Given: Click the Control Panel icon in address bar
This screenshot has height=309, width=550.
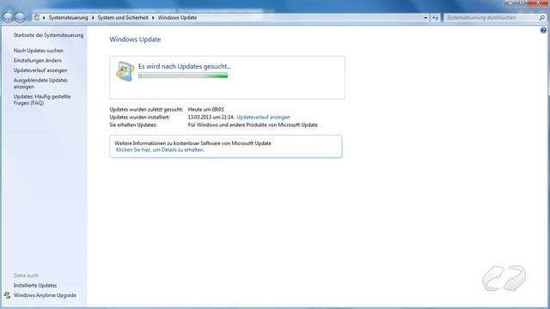Looking at the screenshot, I should coord(37,17).
